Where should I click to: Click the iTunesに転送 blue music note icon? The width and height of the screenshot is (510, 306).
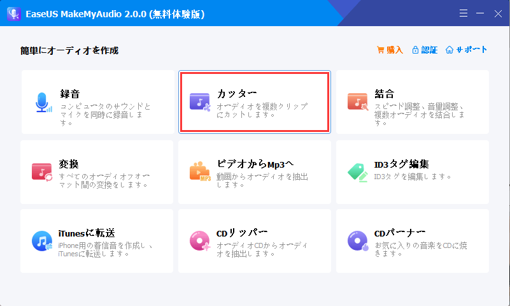[x=42, y=241]
